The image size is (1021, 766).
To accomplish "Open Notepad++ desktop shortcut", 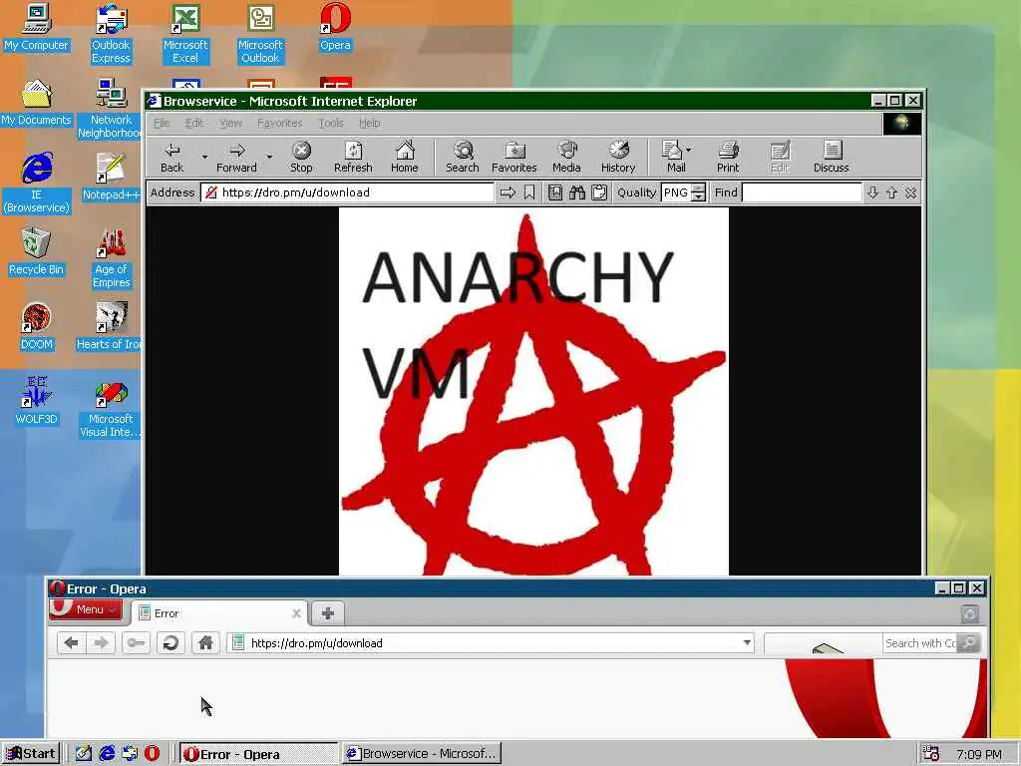I will tap(111, 178).
